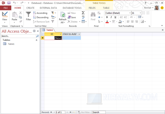
Task: Click the Totals sigma icon
Action: click(83, 13)
